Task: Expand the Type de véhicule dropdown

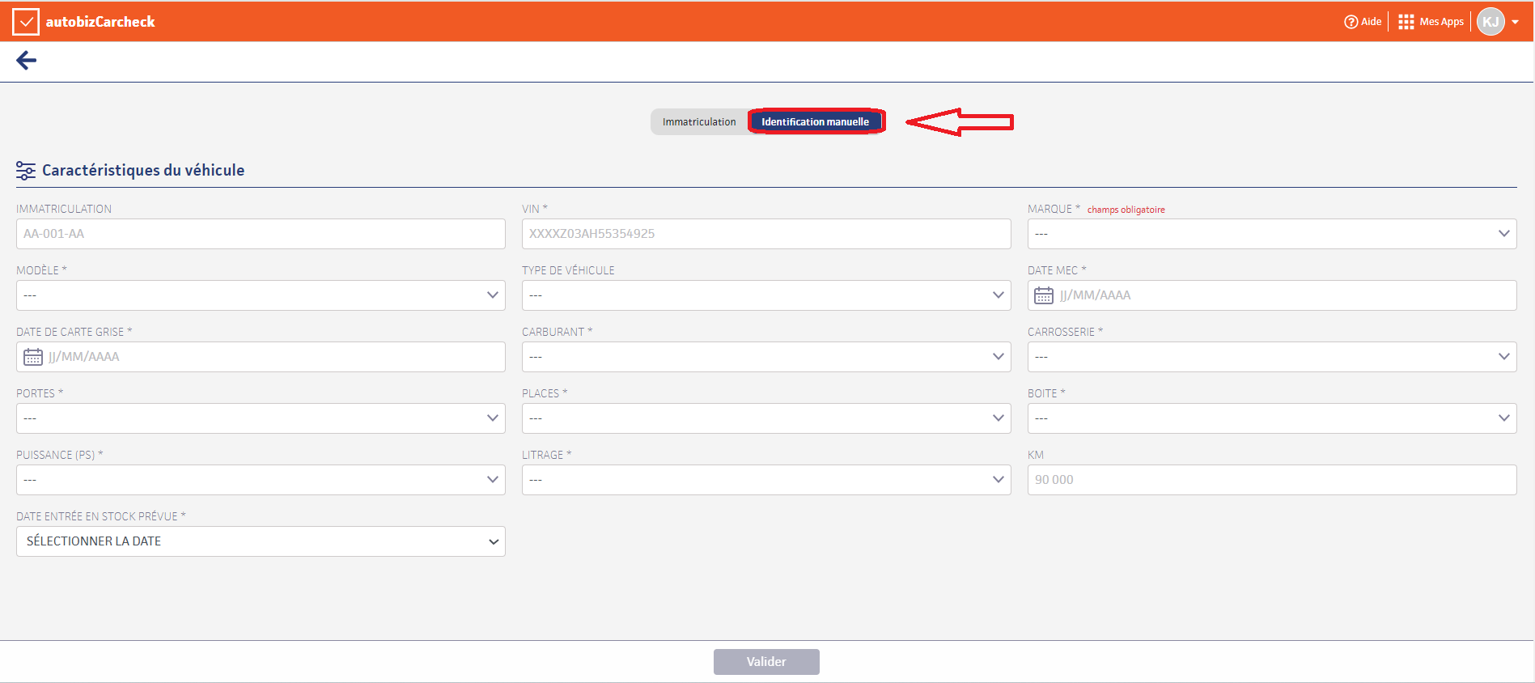Action: 766,295
